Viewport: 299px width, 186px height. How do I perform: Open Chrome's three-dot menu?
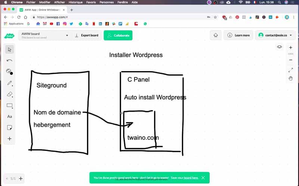[x=294, y=17]
